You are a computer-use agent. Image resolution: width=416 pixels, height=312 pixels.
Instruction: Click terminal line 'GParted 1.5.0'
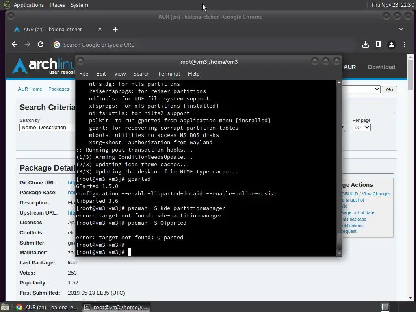coord(97,186)
